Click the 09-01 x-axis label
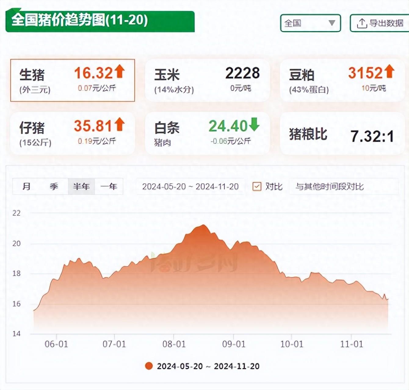The image size is (409, 390). tap(234, 344)
